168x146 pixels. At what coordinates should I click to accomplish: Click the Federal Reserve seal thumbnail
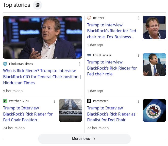click(x=154, y=110)
